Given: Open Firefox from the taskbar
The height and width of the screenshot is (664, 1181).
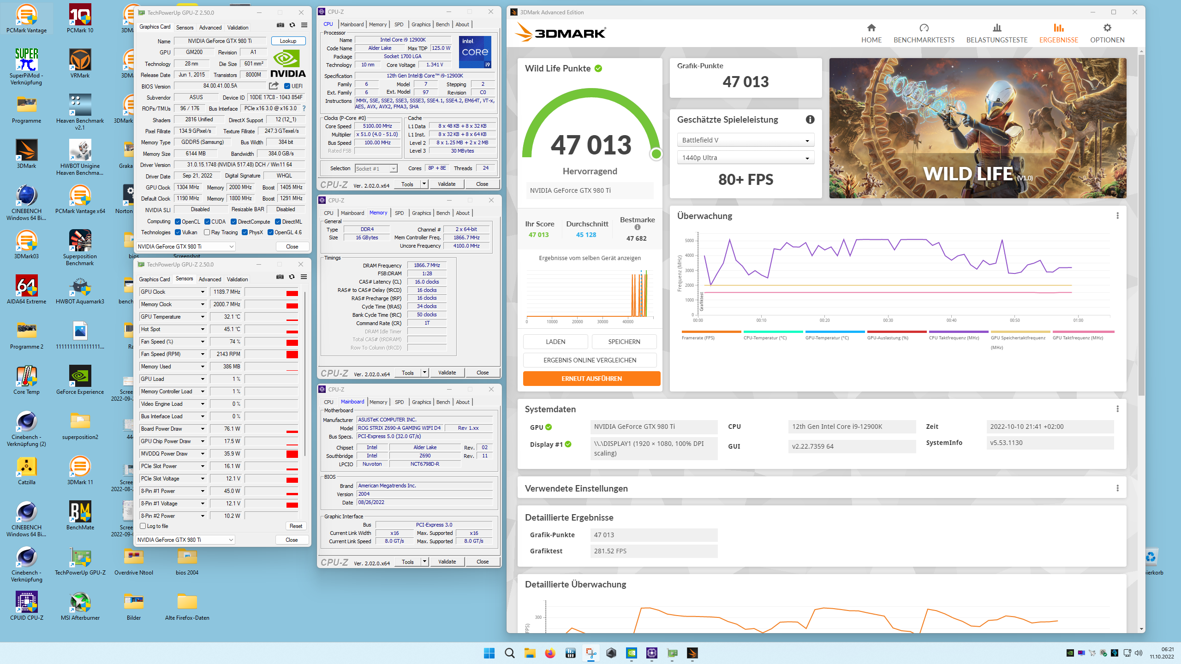Looking at the screenshot, I should [x=550, y=653].
